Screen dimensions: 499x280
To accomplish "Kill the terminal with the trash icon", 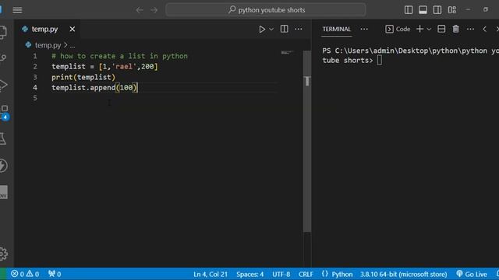I will point(455,29).
